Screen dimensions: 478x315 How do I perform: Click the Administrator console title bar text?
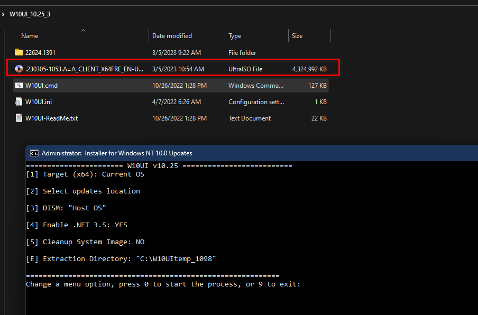(117, 153)
